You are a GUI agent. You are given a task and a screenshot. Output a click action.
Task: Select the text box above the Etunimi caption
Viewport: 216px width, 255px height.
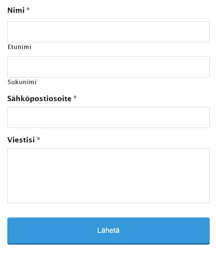click(x=108, y=32)
